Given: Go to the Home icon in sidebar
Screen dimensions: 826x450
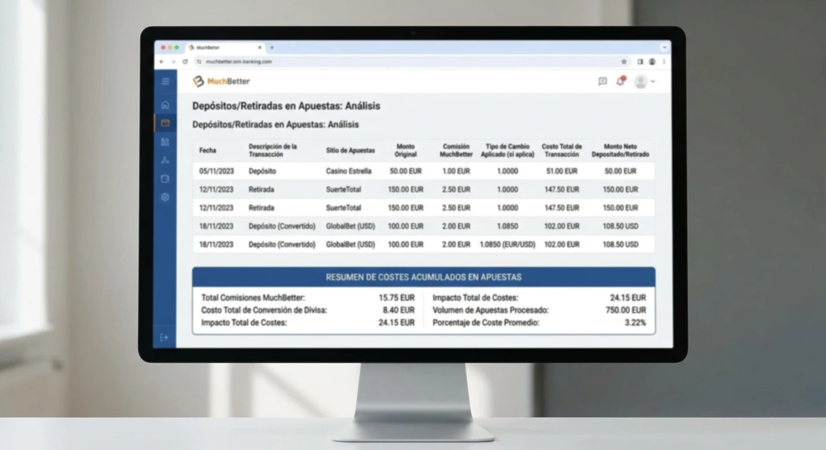Looking at the screenshot, I should click(165, 105).
